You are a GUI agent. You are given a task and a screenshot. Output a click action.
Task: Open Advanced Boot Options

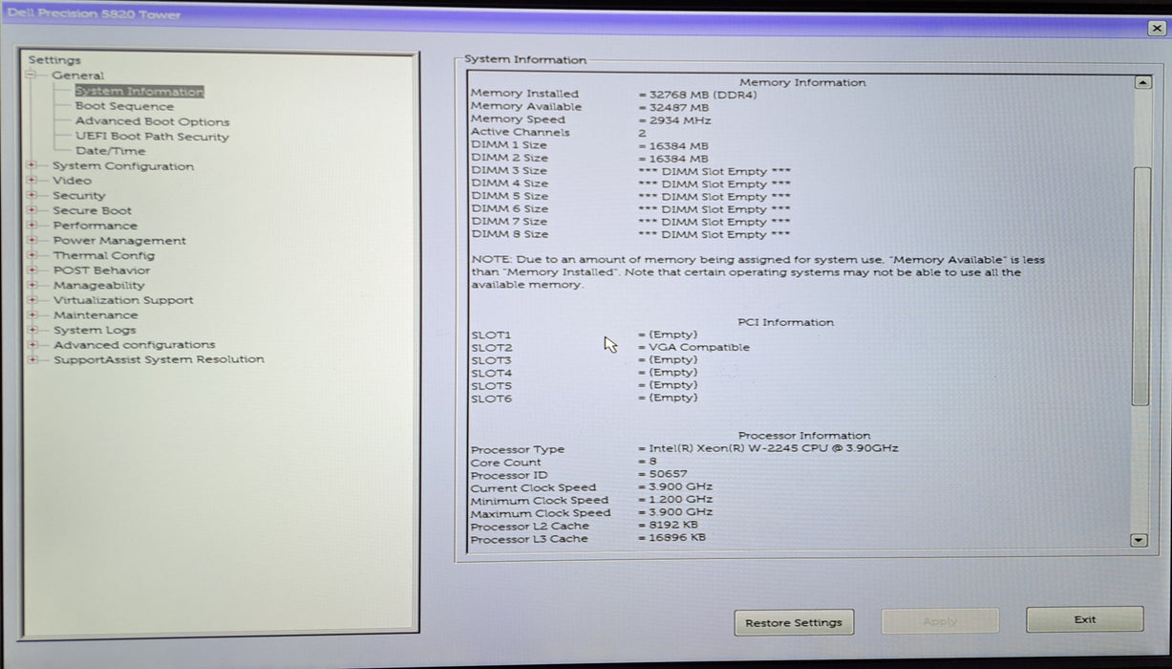coord(152,121)
